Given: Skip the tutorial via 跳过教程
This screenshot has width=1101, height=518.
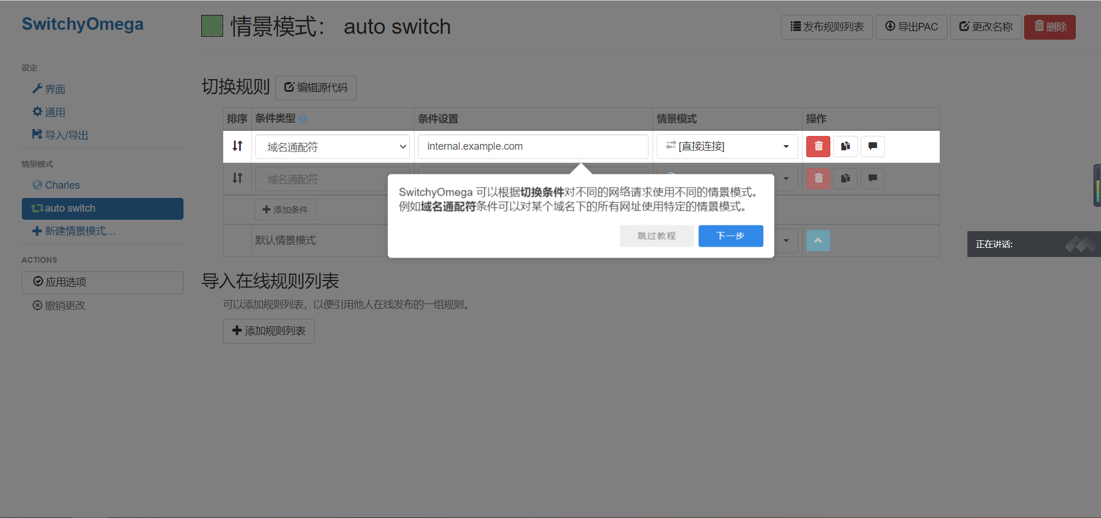Looking at the screenshot, I should 657,236.
